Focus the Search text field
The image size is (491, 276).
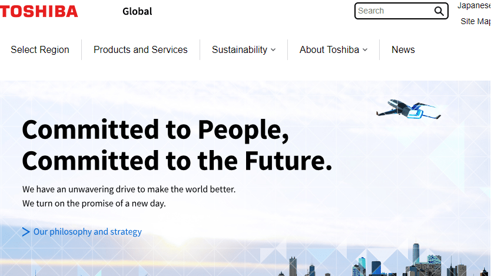(393, 11)
